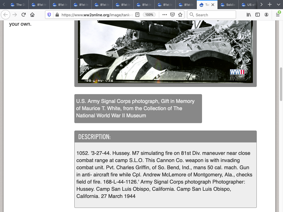Viewport: 283px width, 212px height.
Task: Click the site security padlock icon
Action: tap(57, 15)
